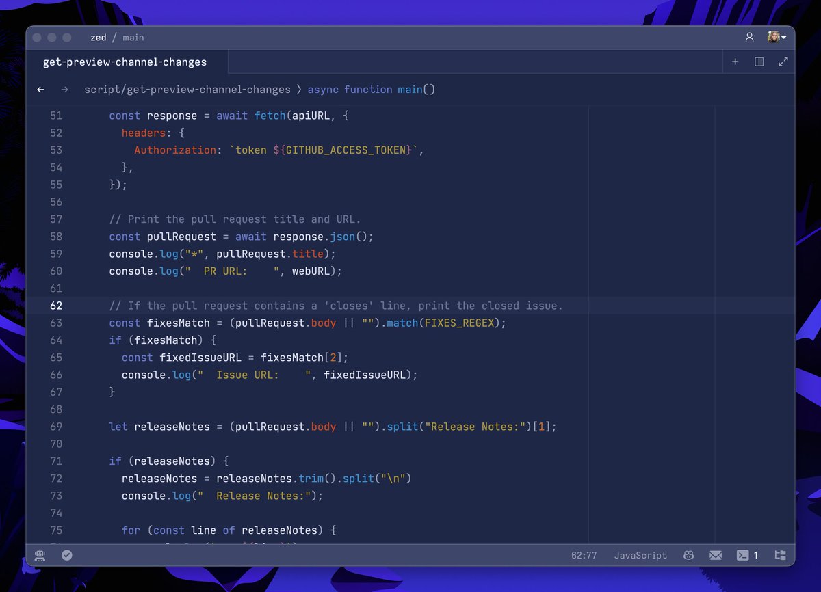Open the zed project name in title bar
Image resolution: width=821 pixels, height=592 pixels.
point(98,38)
